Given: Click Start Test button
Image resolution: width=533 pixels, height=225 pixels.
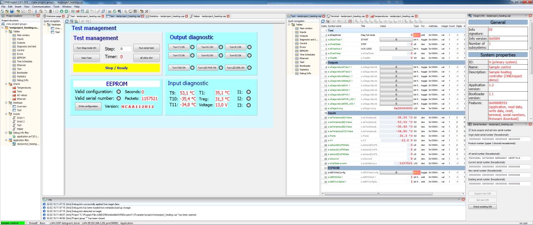Looking at the screenshot, I should 87,58.
